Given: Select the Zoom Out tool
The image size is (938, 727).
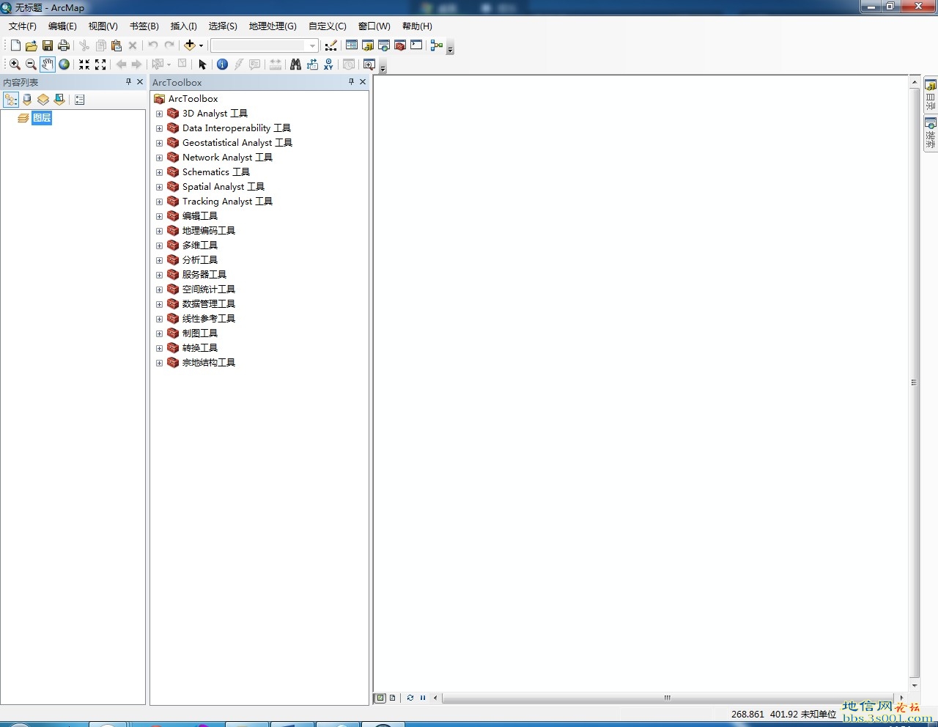Looking at the screenshot, I should 31,64.
